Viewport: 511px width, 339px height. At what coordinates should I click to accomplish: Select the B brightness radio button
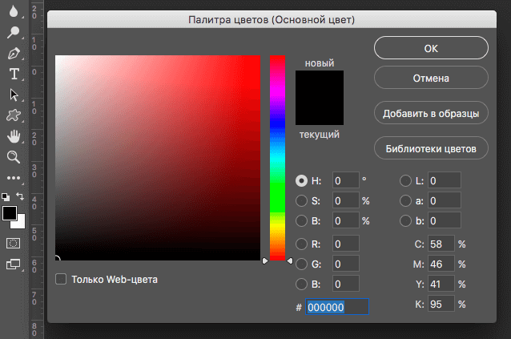[x=301, y=221]
